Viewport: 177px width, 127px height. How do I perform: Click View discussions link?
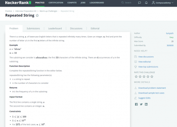click(x=146, y=57)
